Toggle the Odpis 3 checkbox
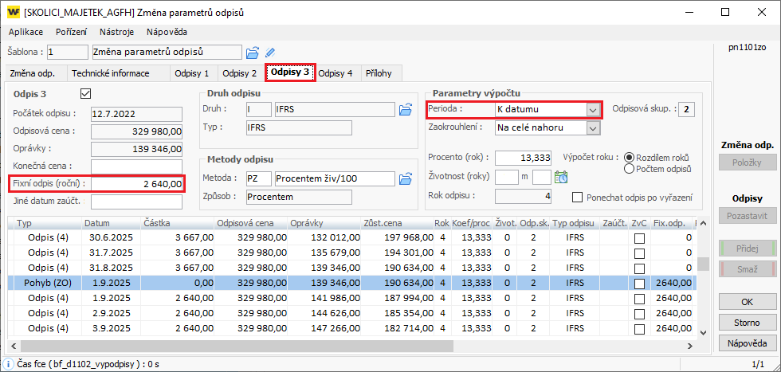Image resolution: width=781 pixels, height=372 pixels. pyautogui.click(x=86, y=94)
